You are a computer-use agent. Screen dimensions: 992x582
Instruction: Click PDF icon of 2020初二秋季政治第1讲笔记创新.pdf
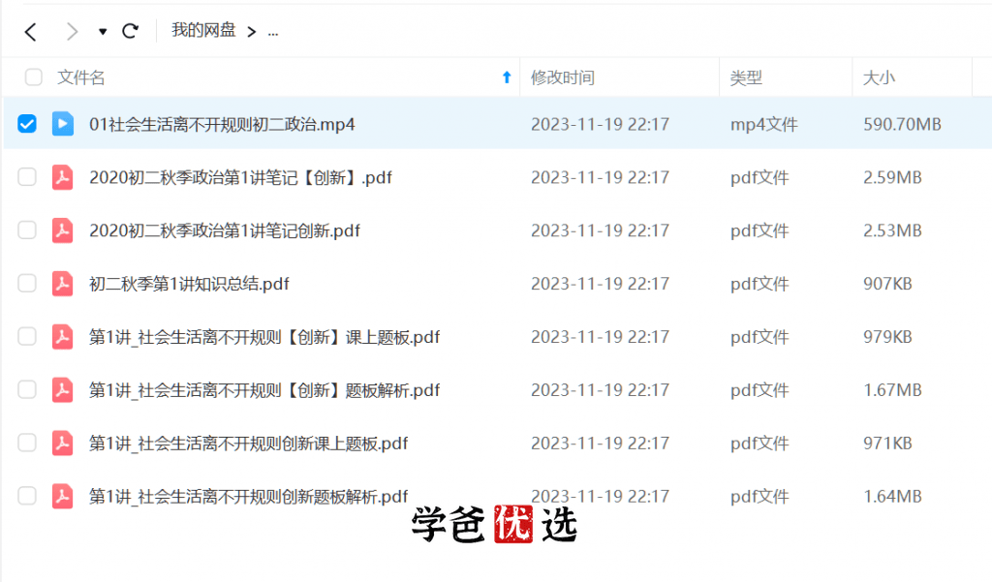62,230
